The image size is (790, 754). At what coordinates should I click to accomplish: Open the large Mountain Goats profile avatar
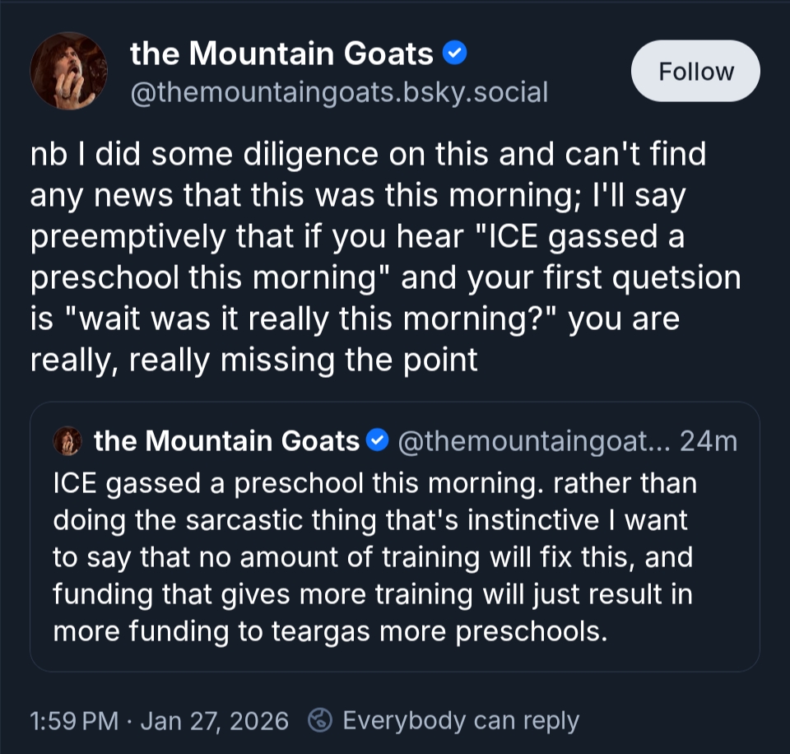69,71
